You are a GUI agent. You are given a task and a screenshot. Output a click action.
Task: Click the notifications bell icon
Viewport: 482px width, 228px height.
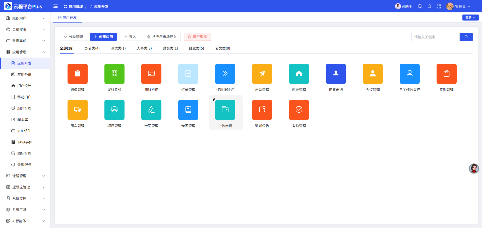click(x=429, y=6)
